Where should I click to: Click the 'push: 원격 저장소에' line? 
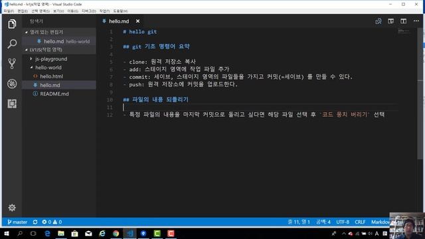(180, 84)
